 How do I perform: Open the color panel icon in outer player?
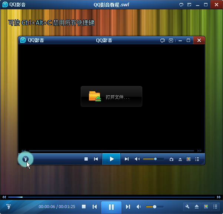[x=206, y=207]
